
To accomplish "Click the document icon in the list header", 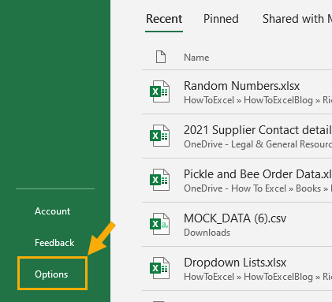I will tap(161, 57).
